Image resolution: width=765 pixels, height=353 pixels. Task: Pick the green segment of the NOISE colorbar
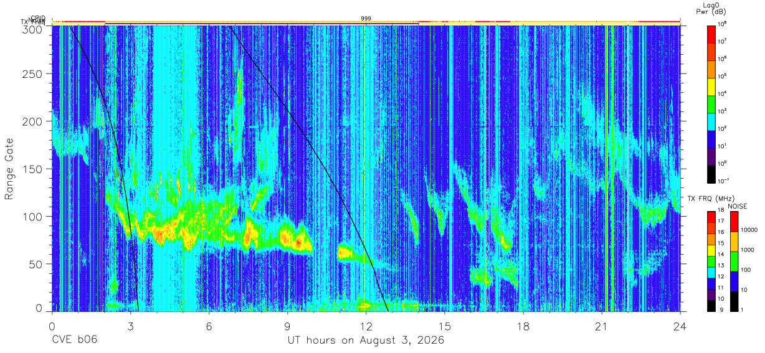coord(734,261)
